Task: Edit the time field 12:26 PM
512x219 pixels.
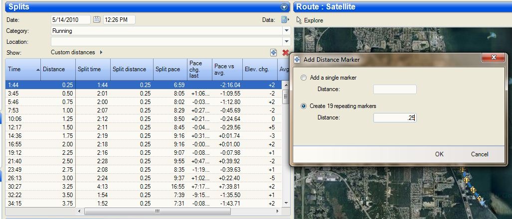Action: click(119, 19)
